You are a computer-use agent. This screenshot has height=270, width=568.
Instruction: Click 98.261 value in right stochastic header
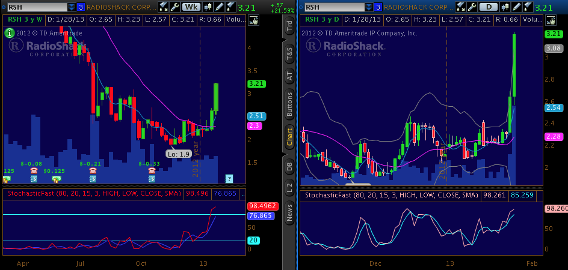point(494,196)
